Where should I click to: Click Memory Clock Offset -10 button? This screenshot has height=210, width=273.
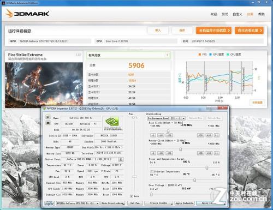(x=161, y=153)
